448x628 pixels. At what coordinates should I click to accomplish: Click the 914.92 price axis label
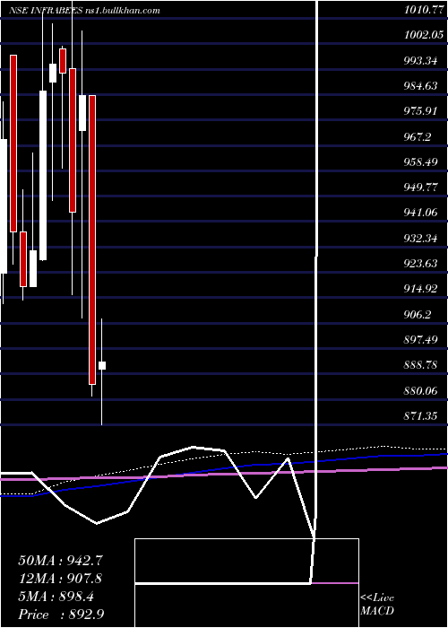420,289
